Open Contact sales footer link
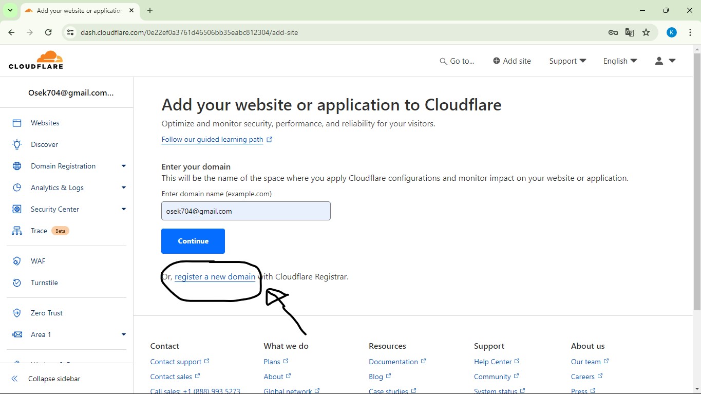Screen dimensions: 701x394 (175, 377)
